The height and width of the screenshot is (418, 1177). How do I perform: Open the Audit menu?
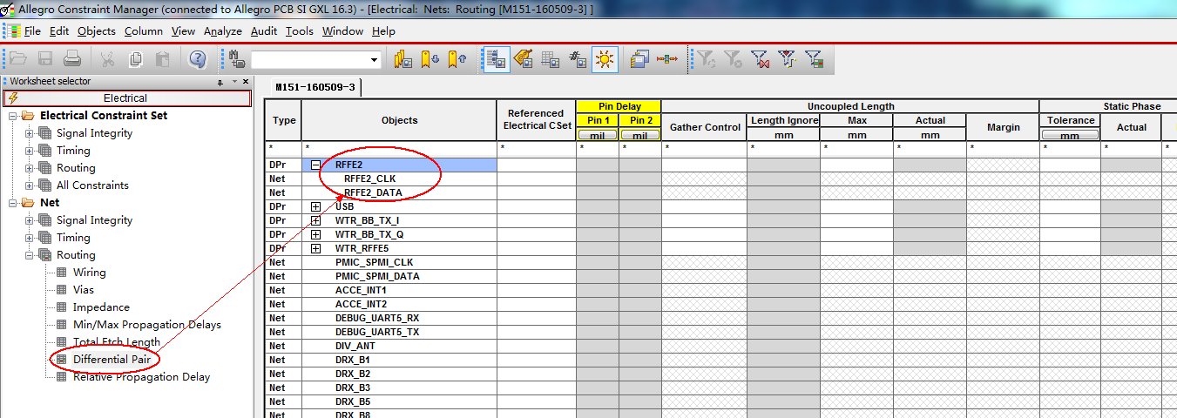[x=264, y=30]
